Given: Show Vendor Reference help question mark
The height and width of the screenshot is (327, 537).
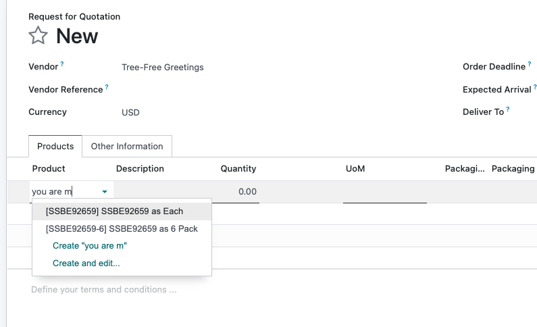Looking at the screenshot, I should click(107, 86).
